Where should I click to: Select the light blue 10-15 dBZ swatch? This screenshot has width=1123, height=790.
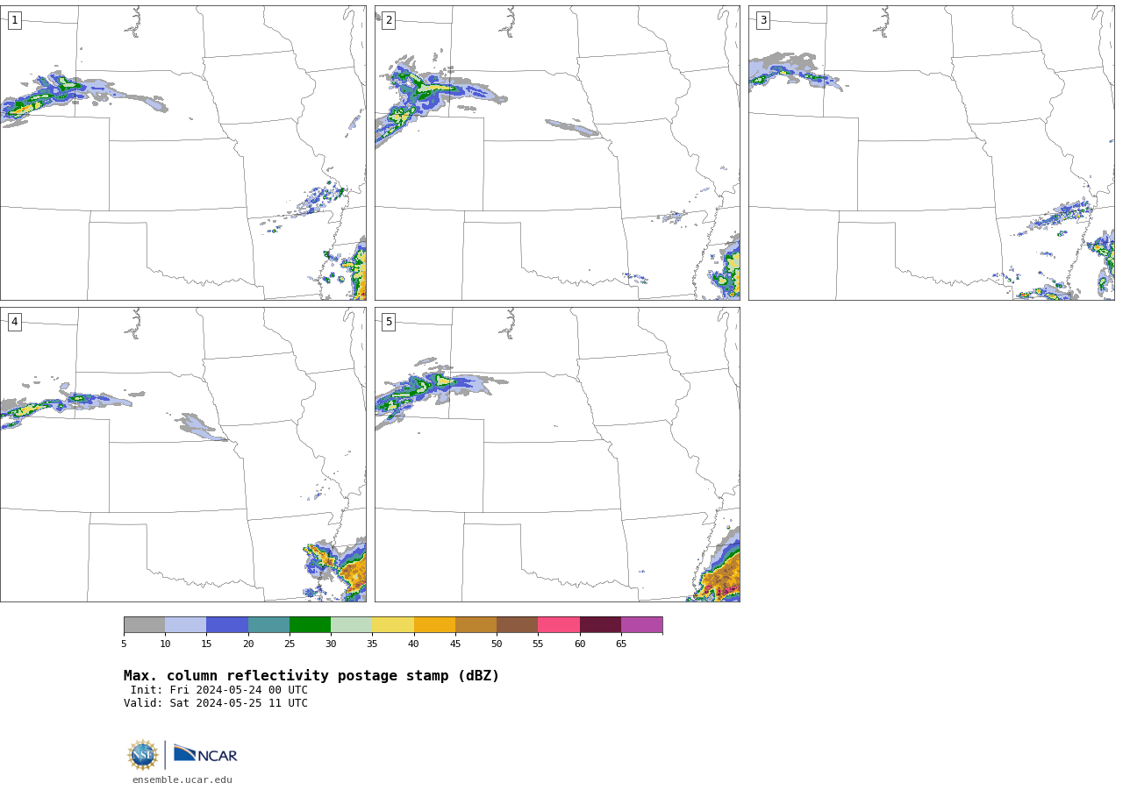tap(185, 624)
